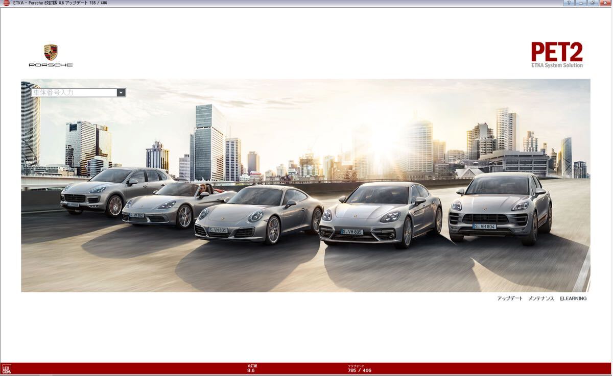Open the ELEARNING link
613x376 pixels.
pyautogui.click(x=573, y=298)
